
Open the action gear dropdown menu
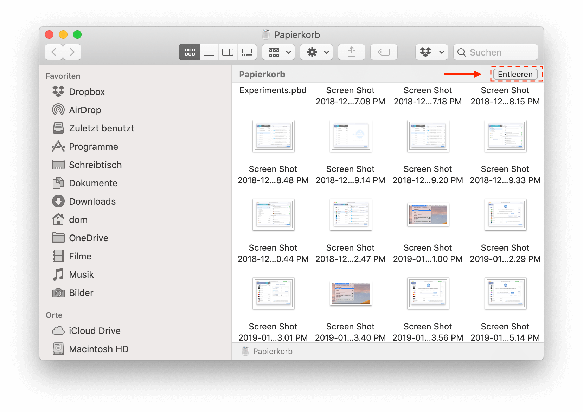316,52
